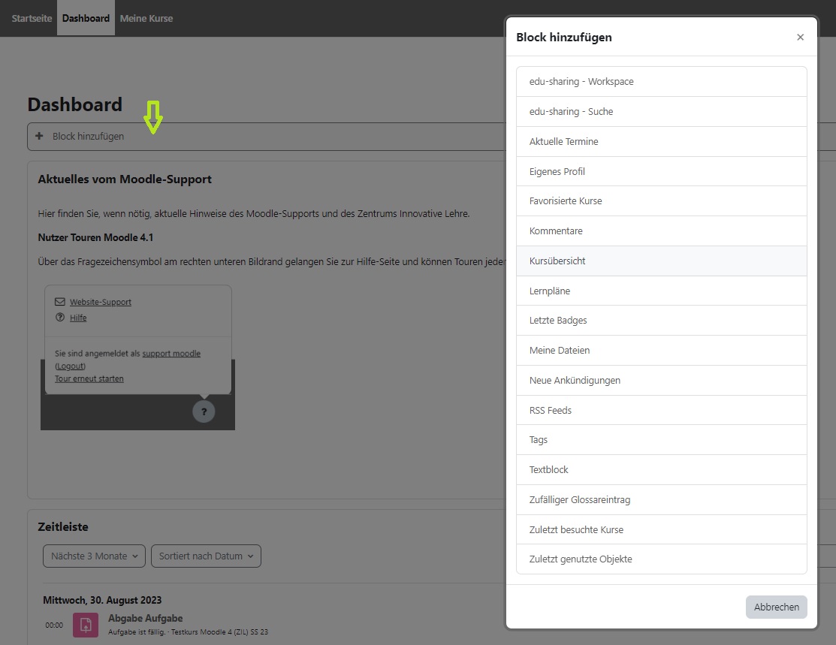This screenshot has width=836, height=645.
Task: Click the Tour erneut starten link
Action: [x=89, y=378]
